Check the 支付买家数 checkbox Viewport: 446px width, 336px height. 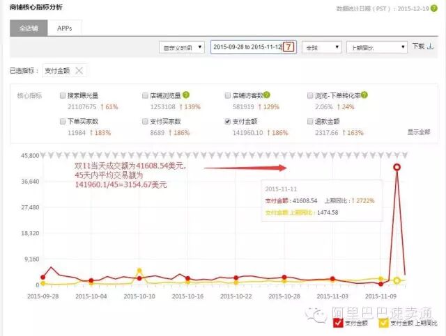pyautogui.click(x=145, y=121)
